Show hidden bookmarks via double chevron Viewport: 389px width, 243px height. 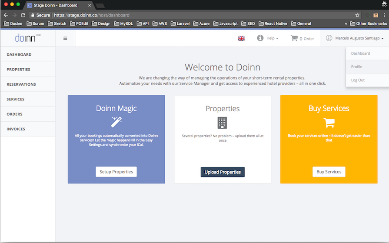pyautogui.click(x=346, y=23)
